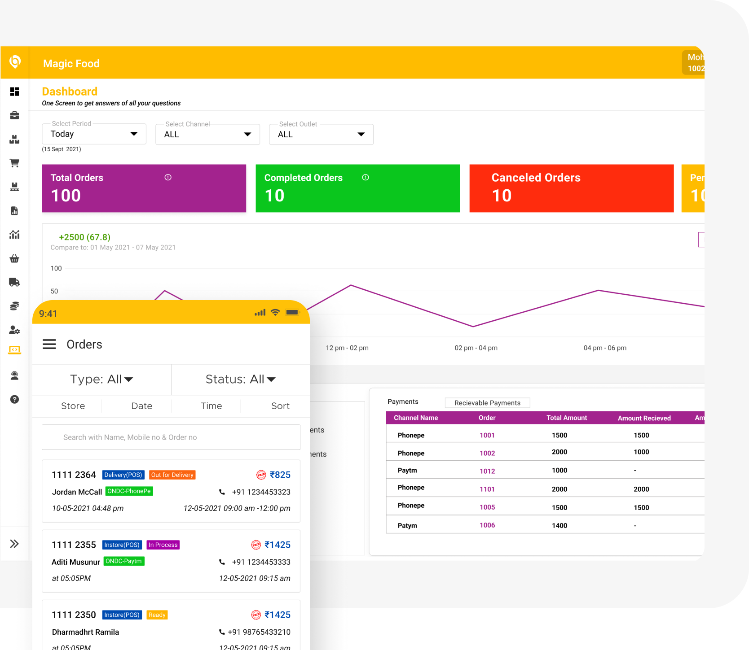Open the dashboard grid icon in sidebar
749x650 pixels.
point(14,92)
